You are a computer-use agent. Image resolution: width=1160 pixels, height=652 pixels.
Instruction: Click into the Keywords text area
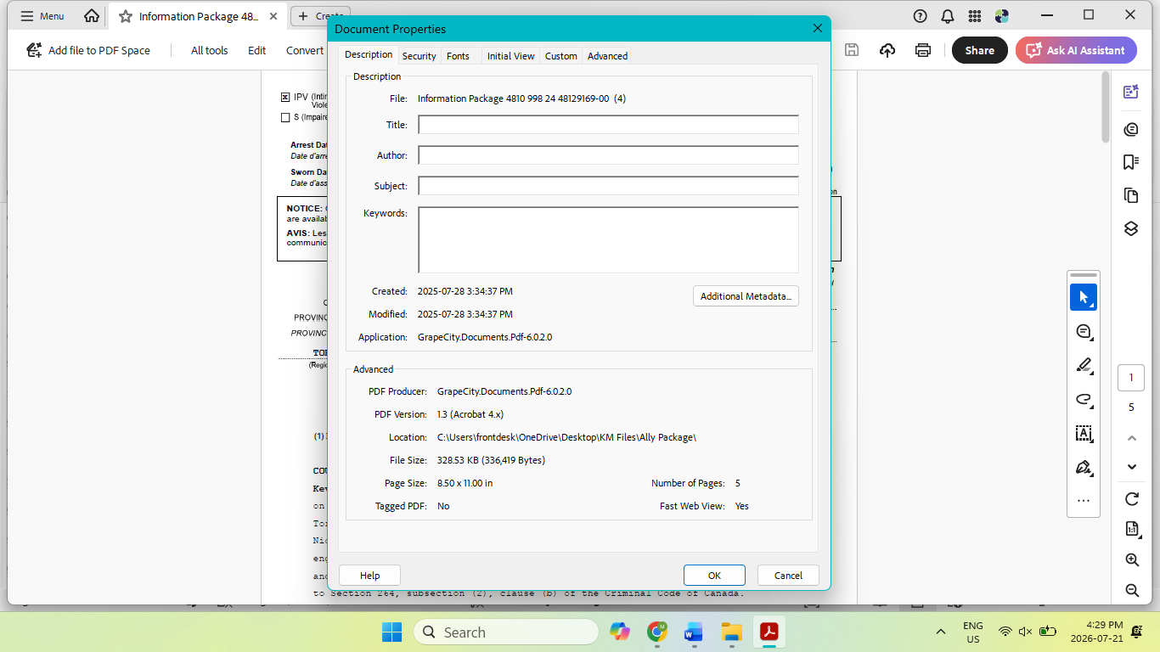coord(608,239)
